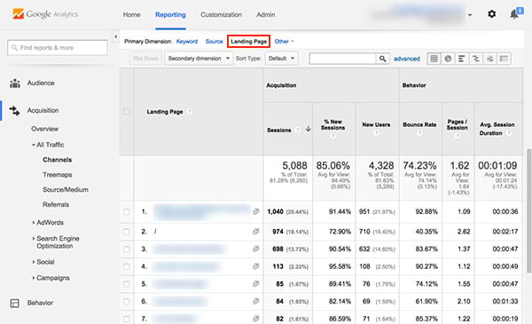
Task: Open the advanced filter link
Action: tap(406, 59)
